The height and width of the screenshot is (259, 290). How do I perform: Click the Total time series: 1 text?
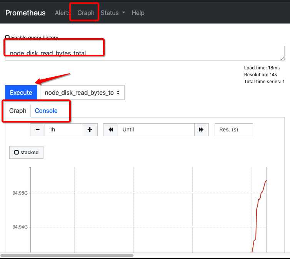(264, 82)
